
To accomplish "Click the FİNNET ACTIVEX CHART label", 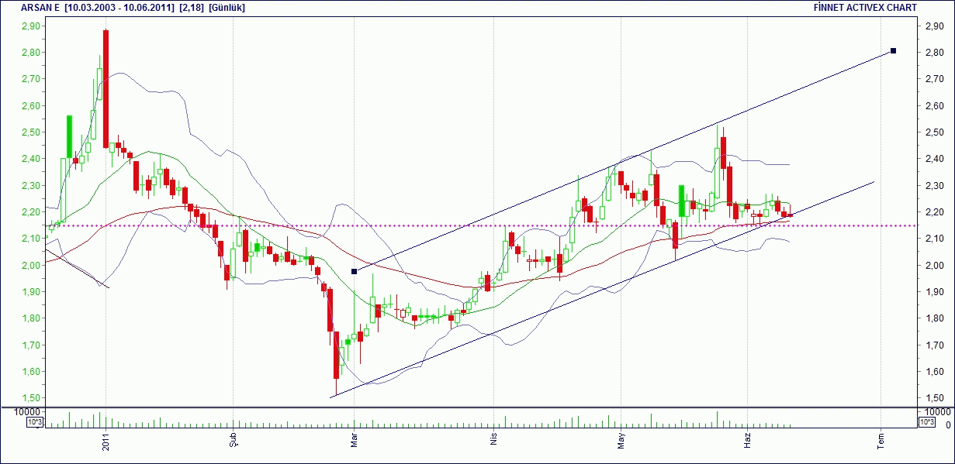I will click(x=865, y=7).
